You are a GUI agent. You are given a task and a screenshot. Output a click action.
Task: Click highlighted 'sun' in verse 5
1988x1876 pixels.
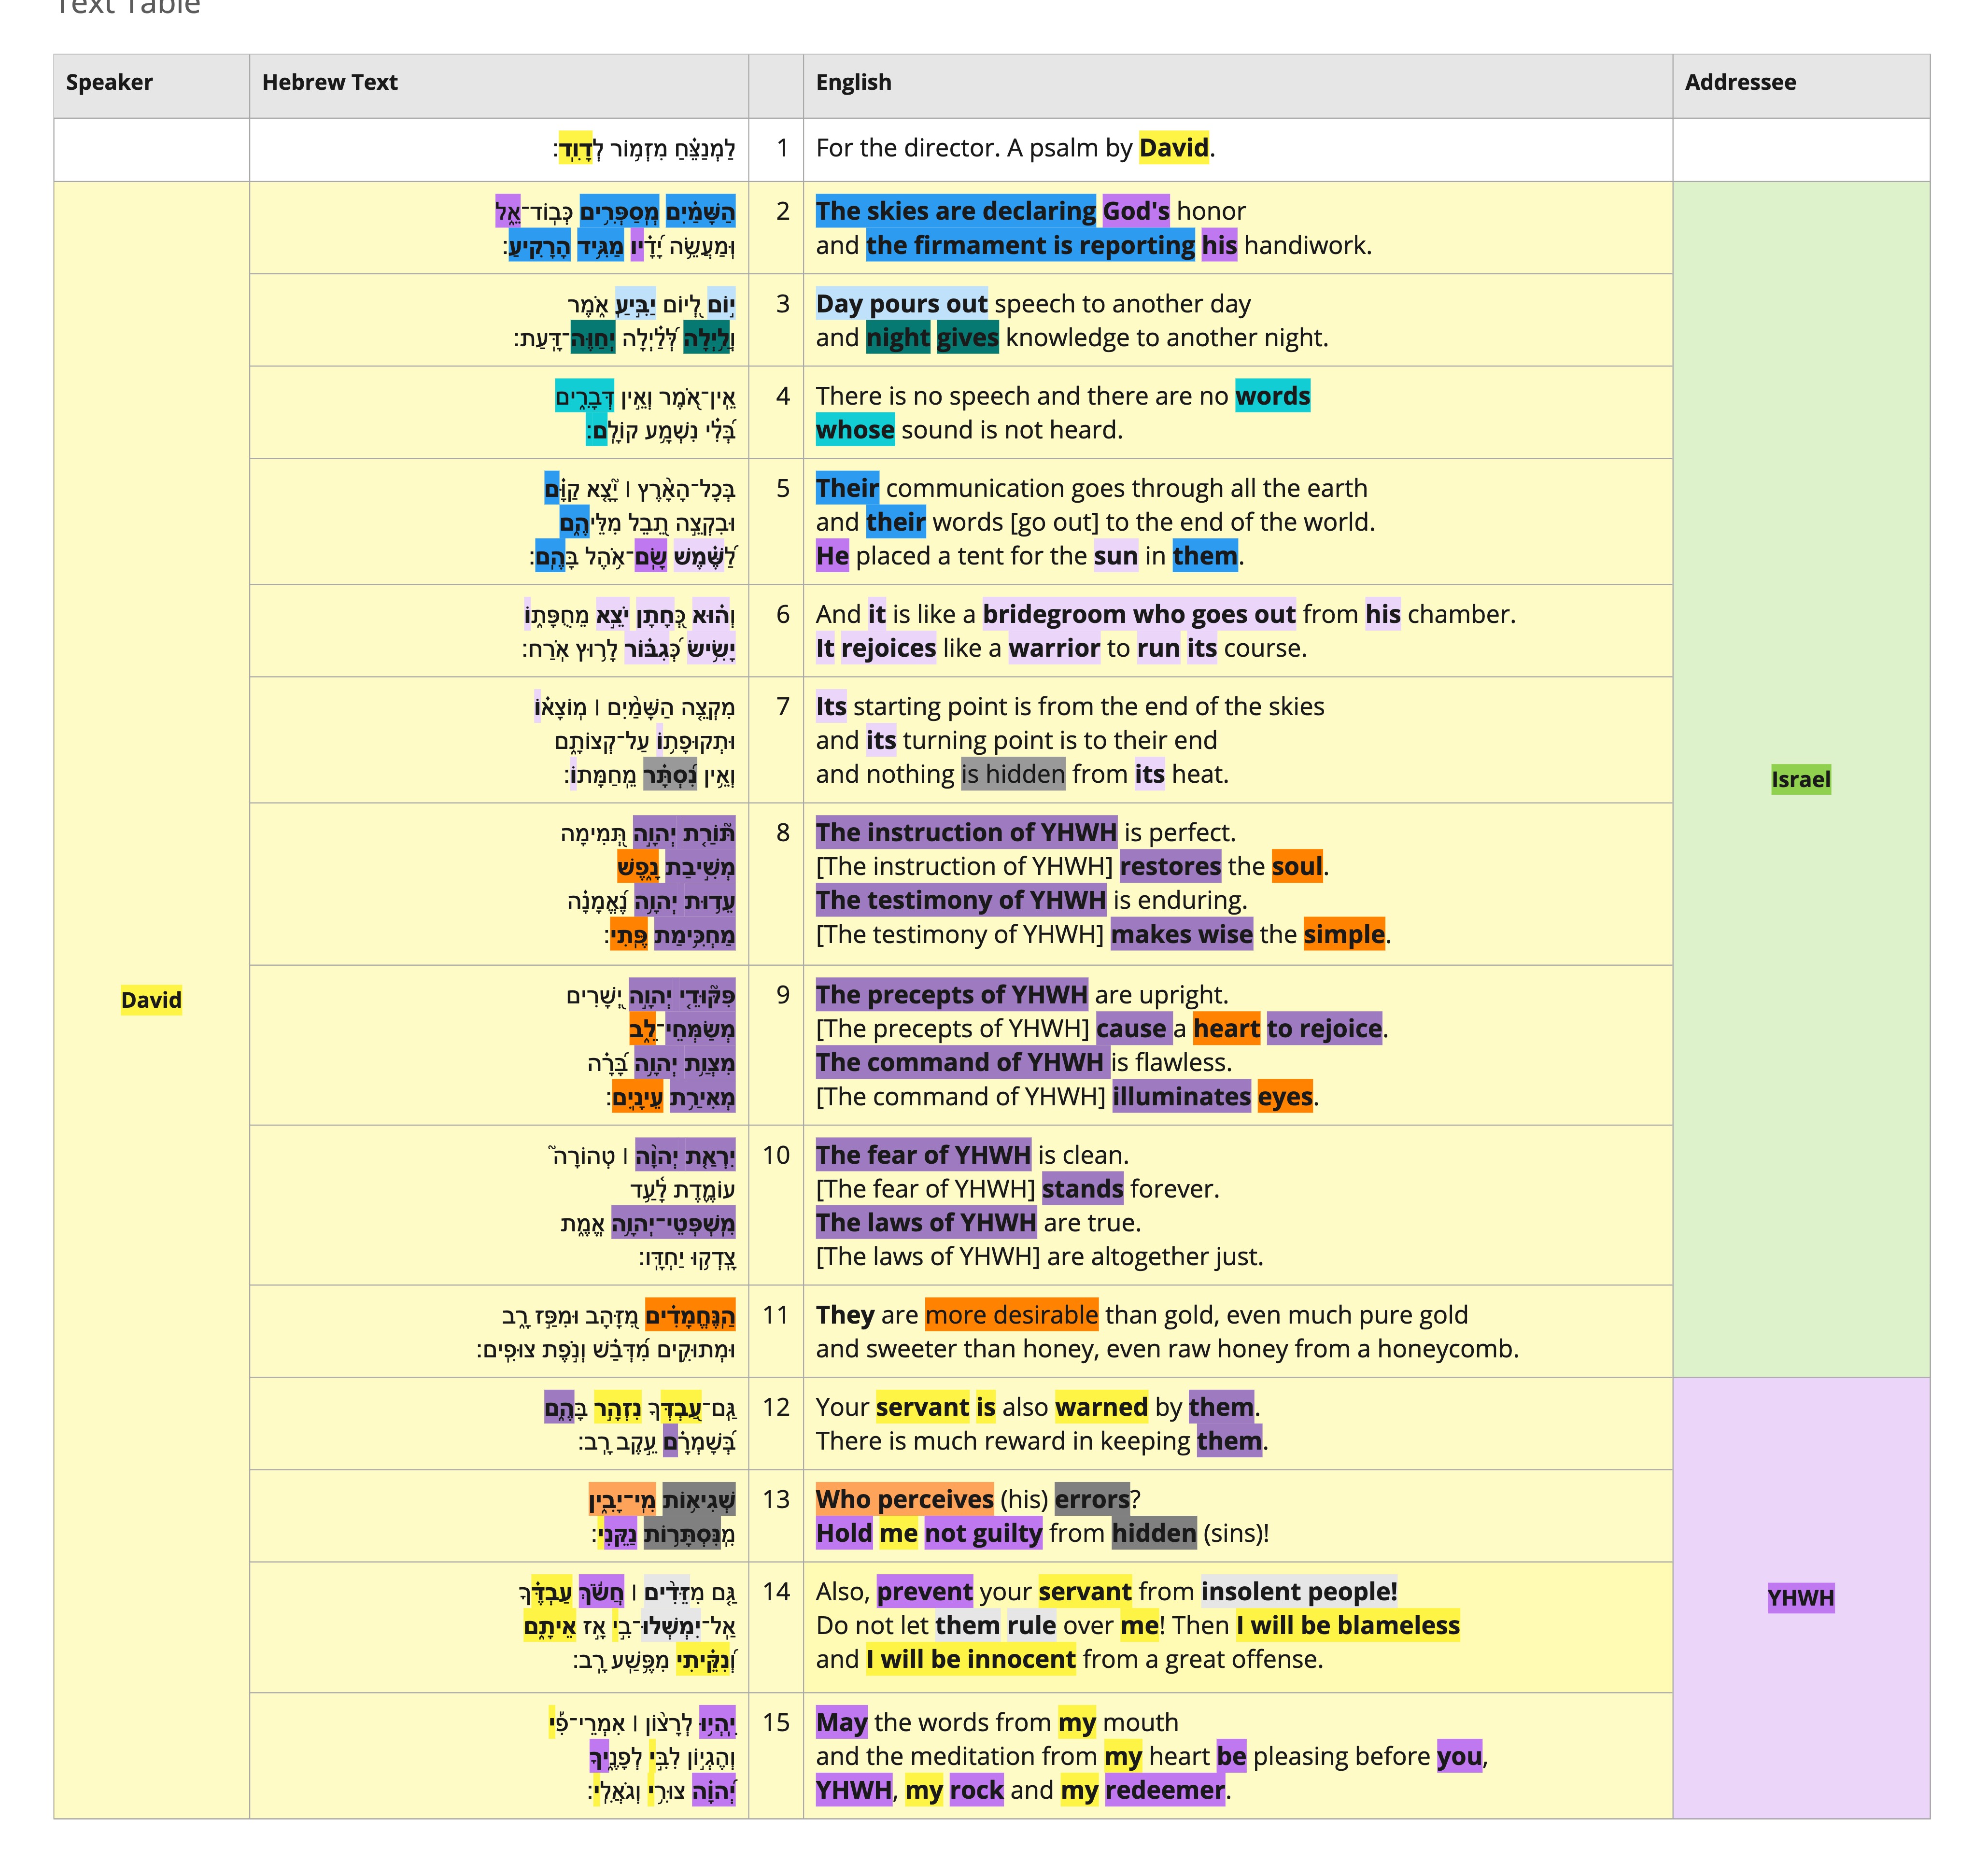click(1116, 556)
